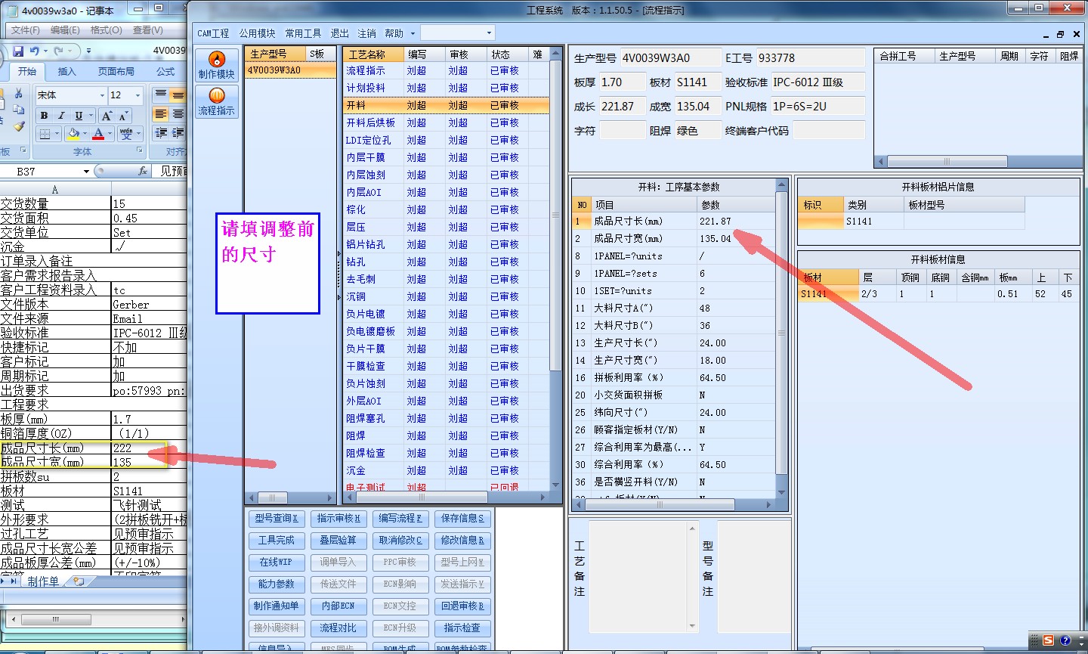Decrease font size in Excel

(123, 116)
